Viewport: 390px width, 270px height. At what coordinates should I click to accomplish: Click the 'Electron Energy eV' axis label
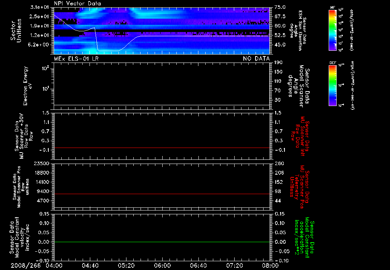(x=28, y=86)
